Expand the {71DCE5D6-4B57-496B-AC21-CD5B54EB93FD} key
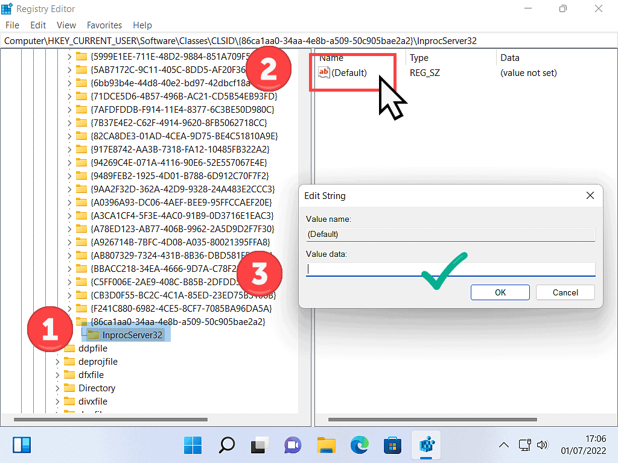The width and height of the screenshot is (618, 463). pyautogui.click(x=69, y=96)
